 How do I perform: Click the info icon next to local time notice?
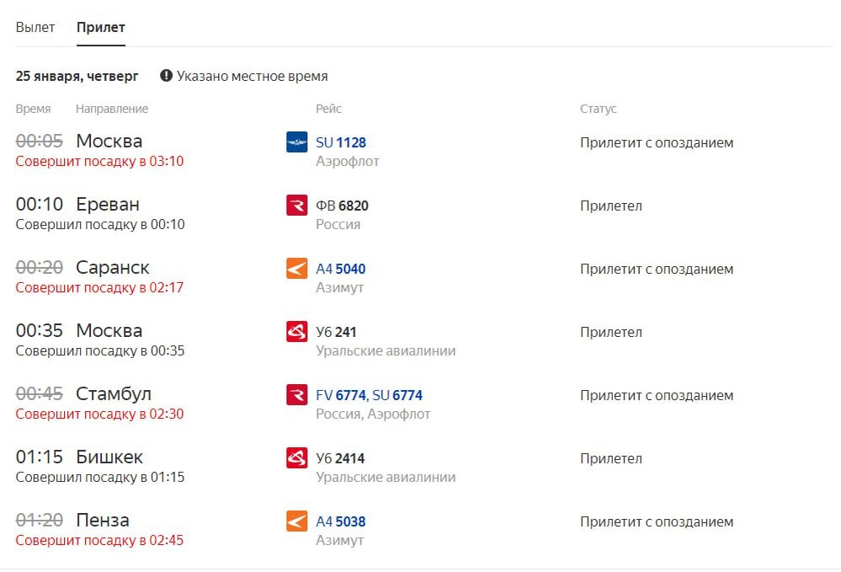pos(165,76)
